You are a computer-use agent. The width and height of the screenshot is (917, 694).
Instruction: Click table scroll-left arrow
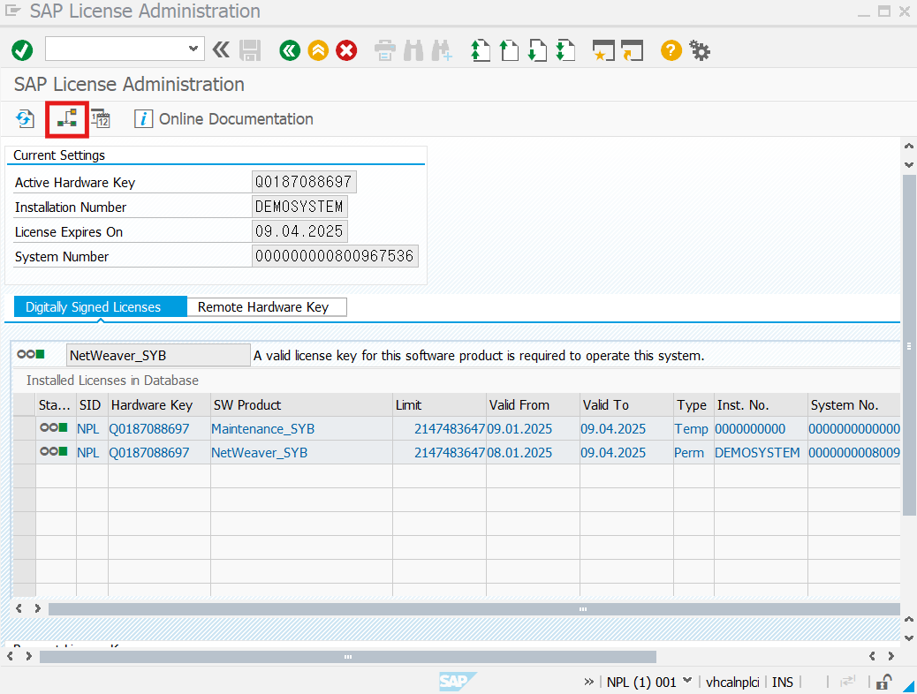pyautogui.click(x=19, y=608)
